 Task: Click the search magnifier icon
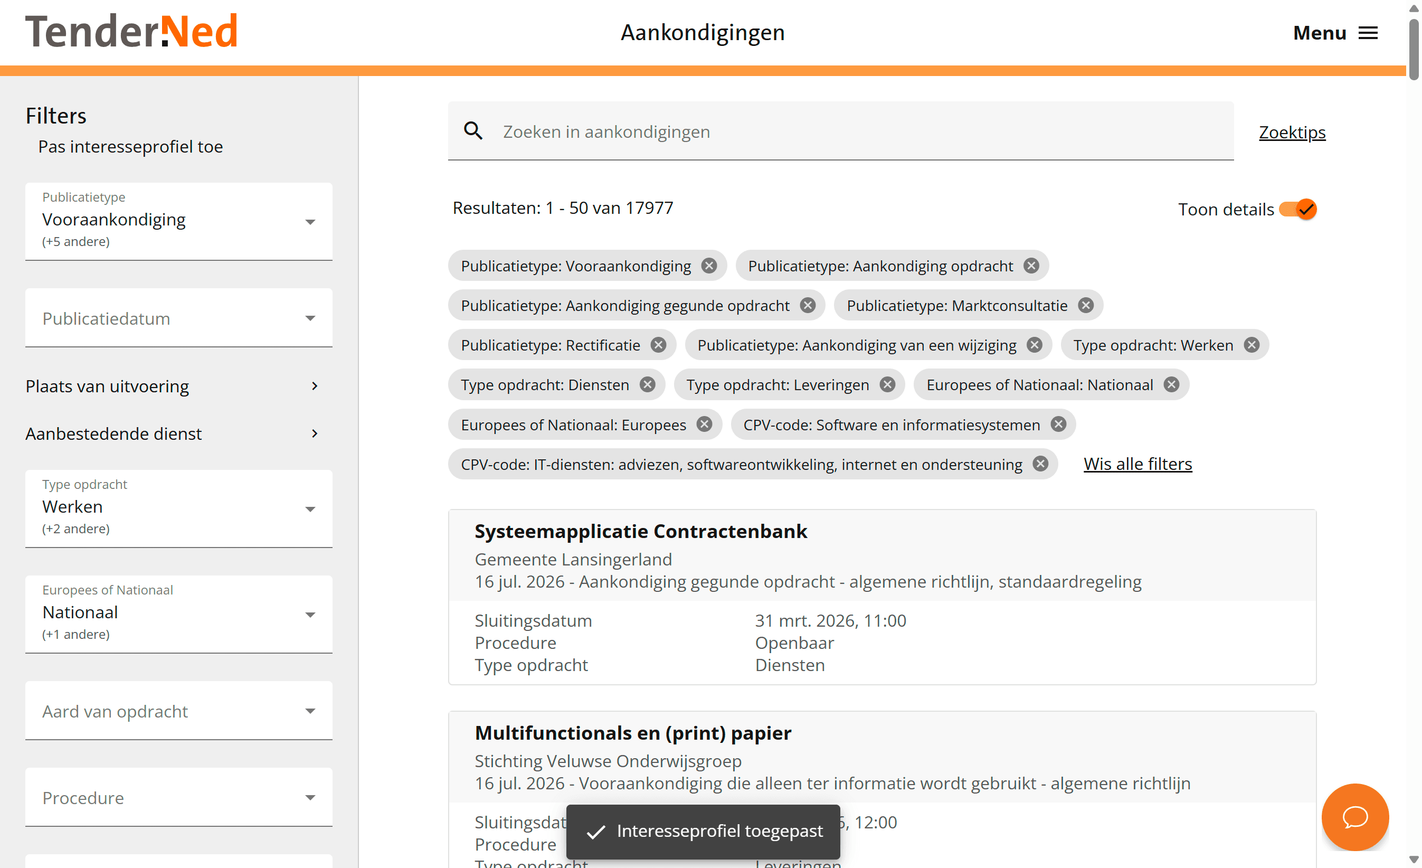click(x=473, y=131)
